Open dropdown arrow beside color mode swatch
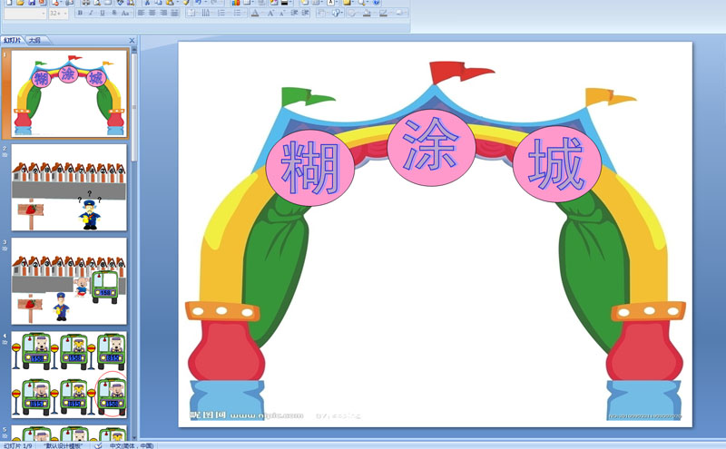This screenshot has width=726, height=449. (290, 3)
